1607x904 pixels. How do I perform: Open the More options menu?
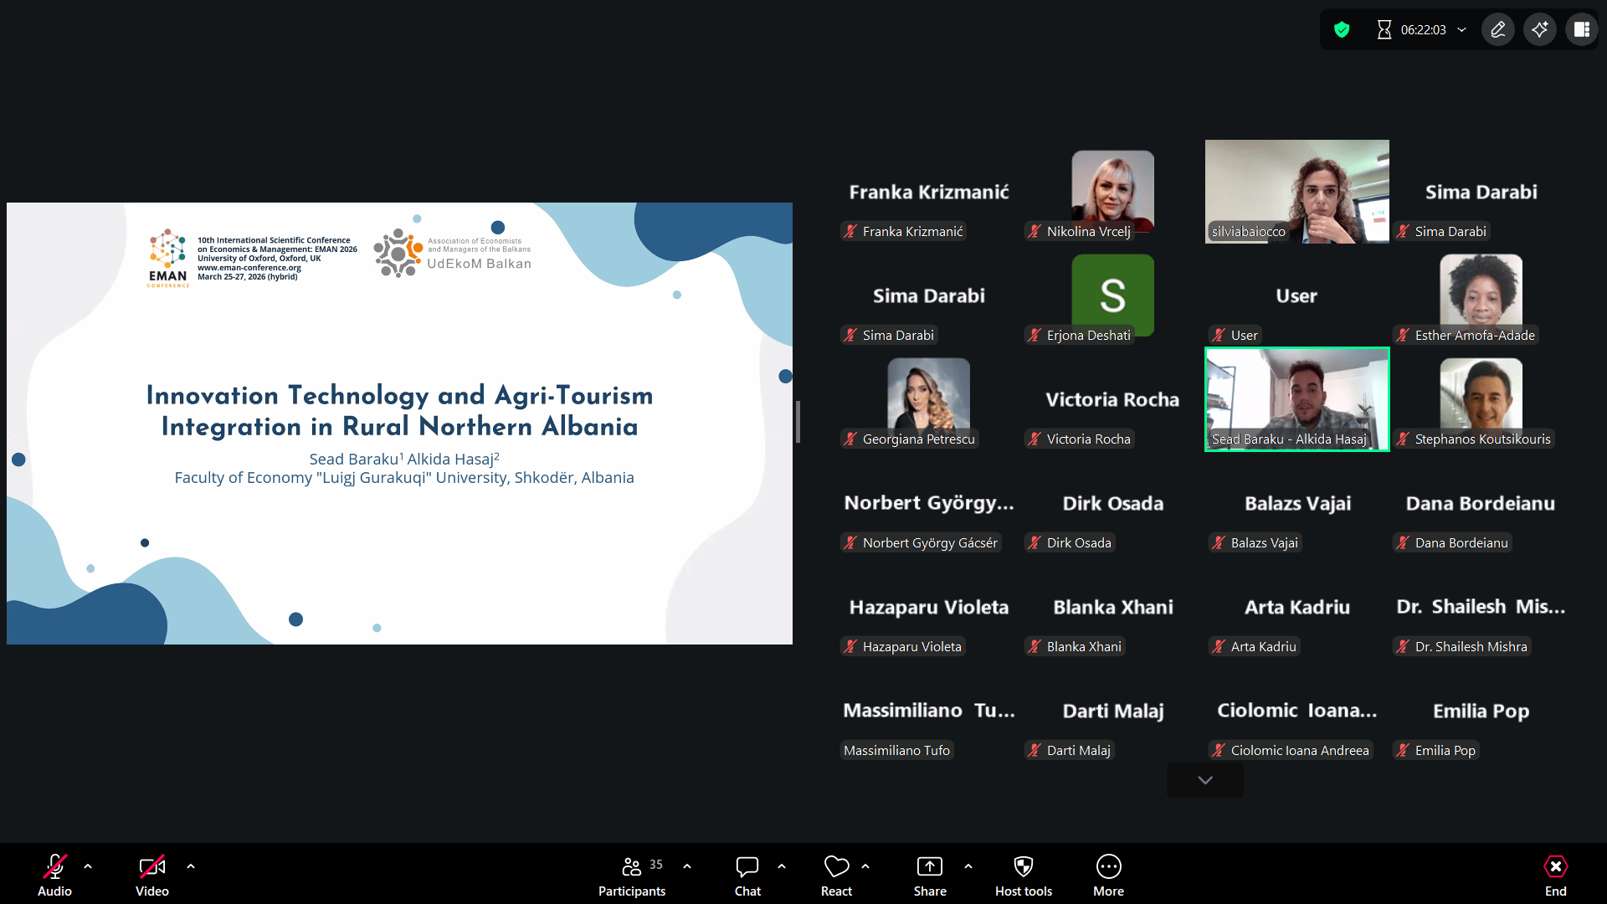pos(1108,866)
